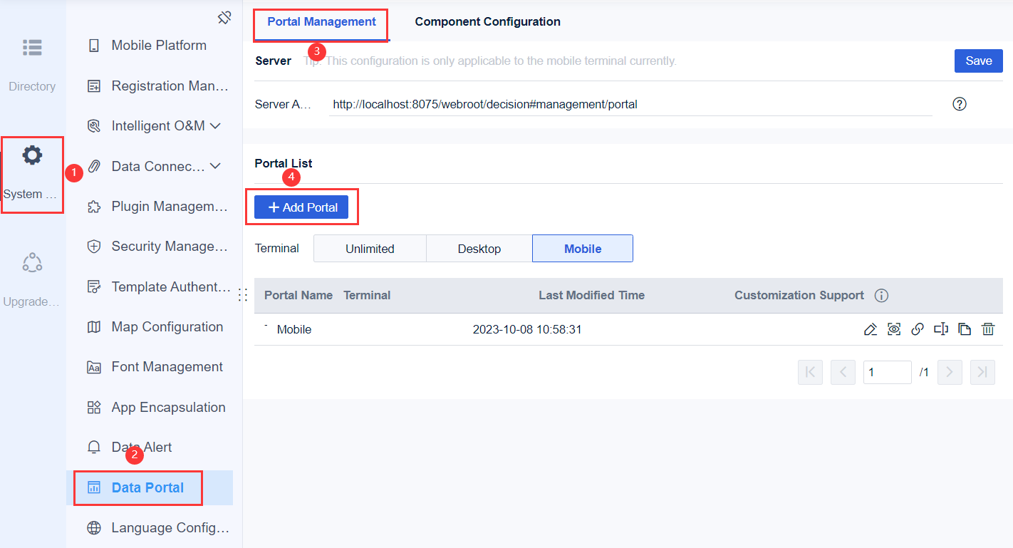Viewport: 1013px width, 548px height.
Task: Save the server configuration
Action: (x=978, y=61)
